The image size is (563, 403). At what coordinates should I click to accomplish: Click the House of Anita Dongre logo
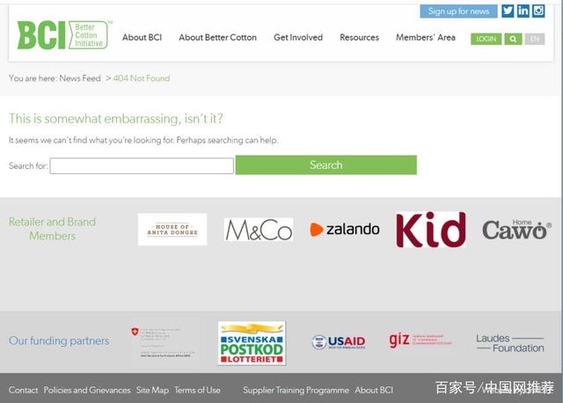pos(172,230)
